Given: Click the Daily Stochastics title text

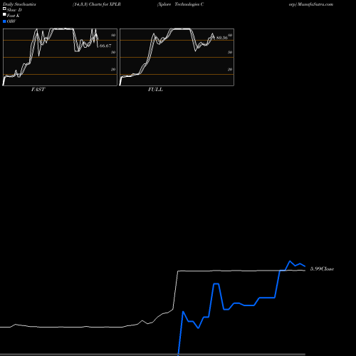Looking at the screenshot, I should click(x=19, y=4).
